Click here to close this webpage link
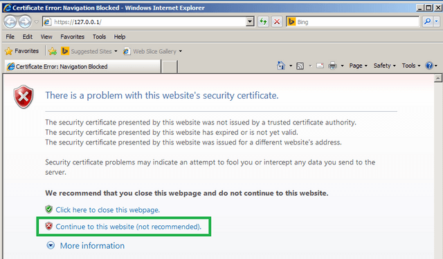Viewport: 443px width, 259px height. pyautogui.click(x=108, y=210)
